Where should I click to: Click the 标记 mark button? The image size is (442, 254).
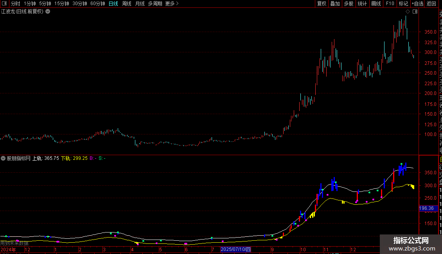pos(403,4)
